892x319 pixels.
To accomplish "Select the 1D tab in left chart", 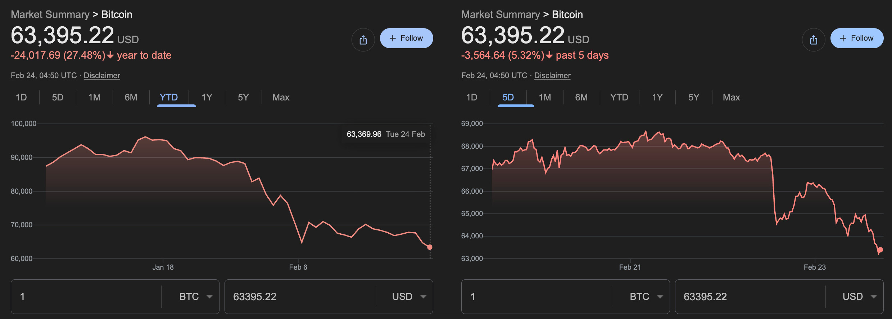I will point(21,98).
